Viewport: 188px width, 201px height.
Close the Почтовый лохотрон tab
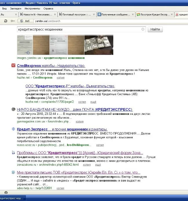(94, 14)
